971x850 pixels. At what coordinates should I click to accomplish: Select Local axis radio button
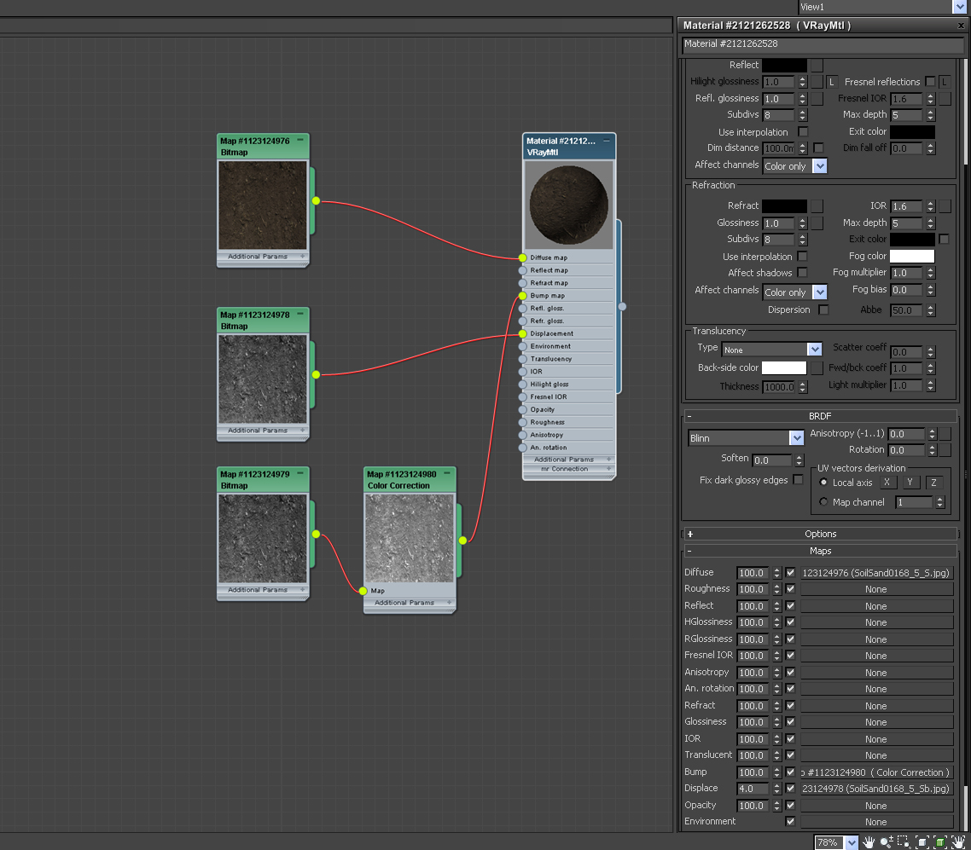click(x=823, y=482)
